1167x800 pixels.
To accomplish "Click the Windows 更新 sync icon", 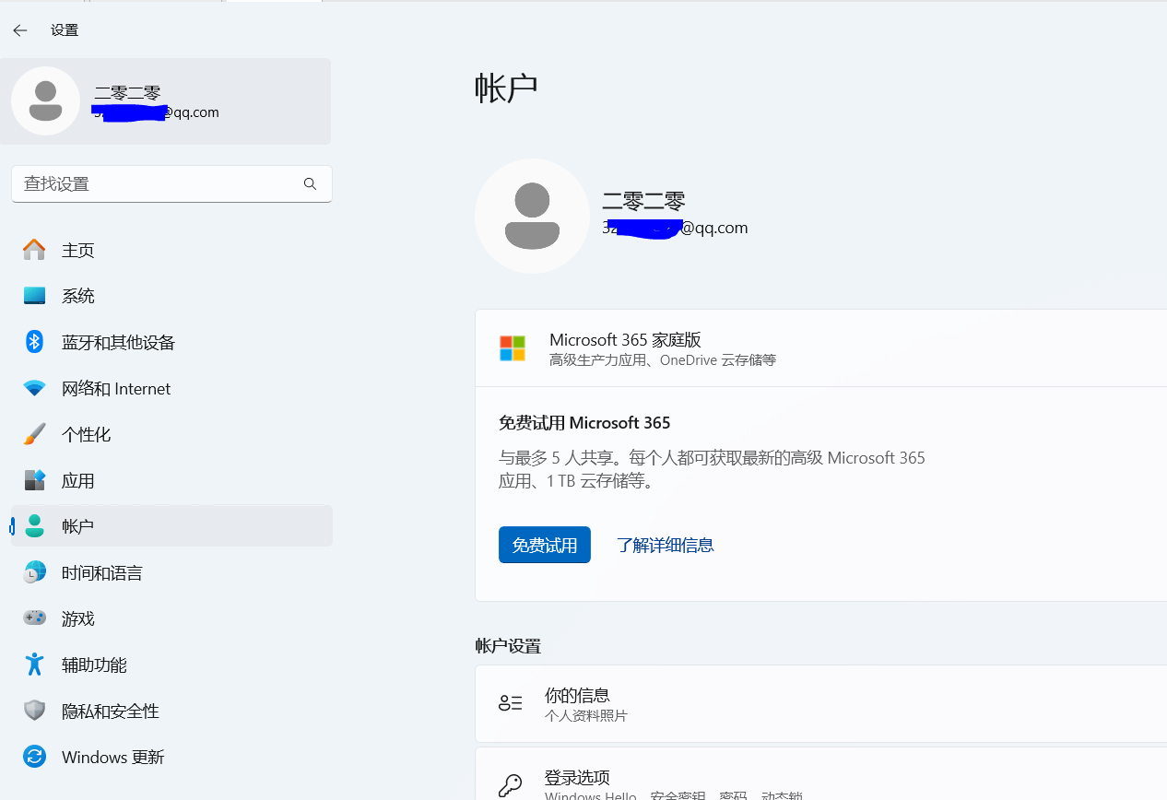I will tap(34, 757).
